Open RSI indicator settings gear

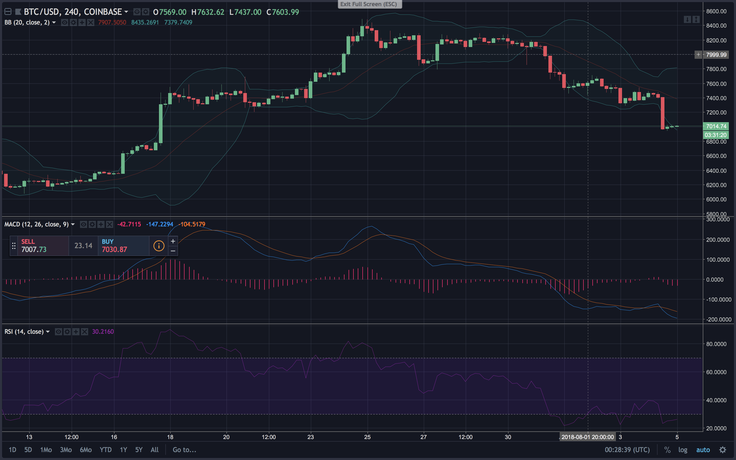pyautogui.click(x=67, y=332)
